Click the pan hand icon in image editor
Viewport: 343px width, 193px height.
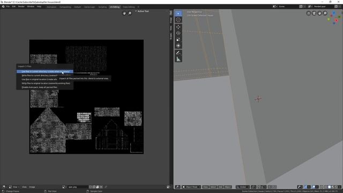124,13
